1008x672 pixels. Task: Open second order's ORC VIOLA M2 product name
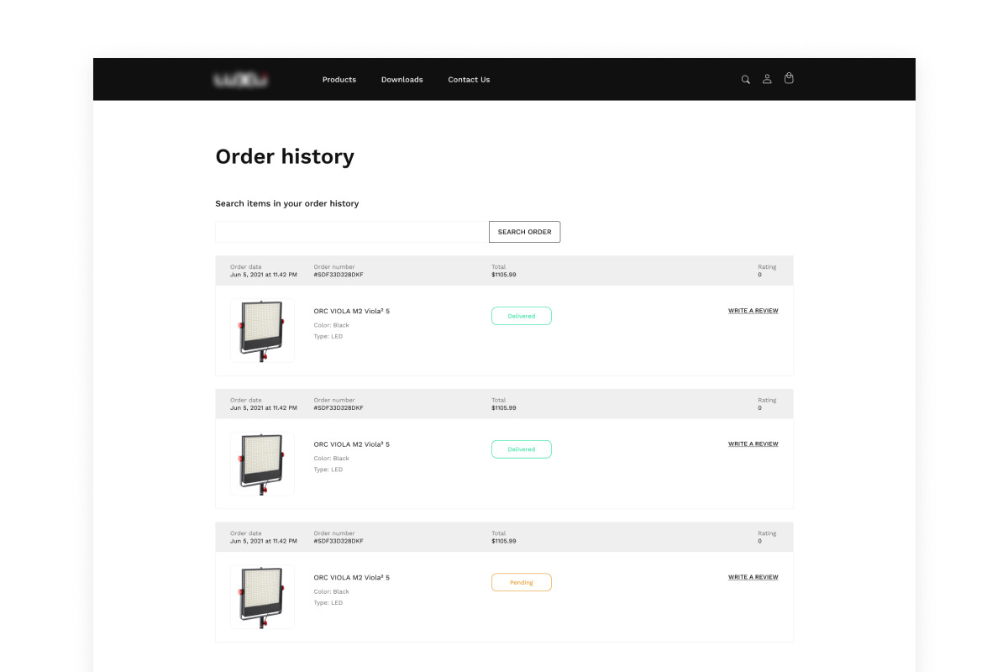coord(352,444)
